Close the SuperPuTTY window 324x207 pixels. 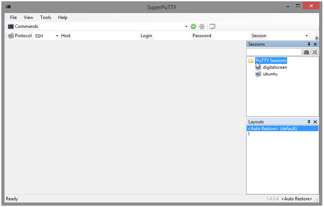(x=311, y=6)
